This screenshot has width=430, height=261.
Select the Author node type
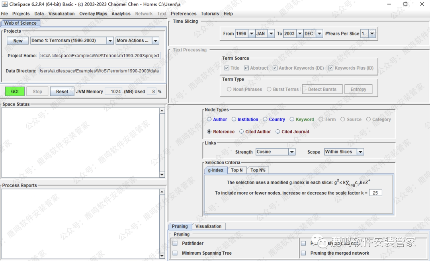tap(209, 119)
